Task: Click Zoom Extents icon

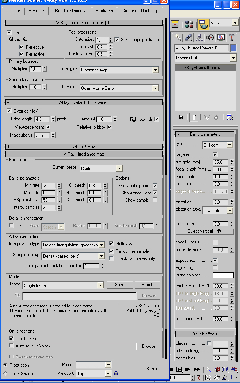Action: 225,369
